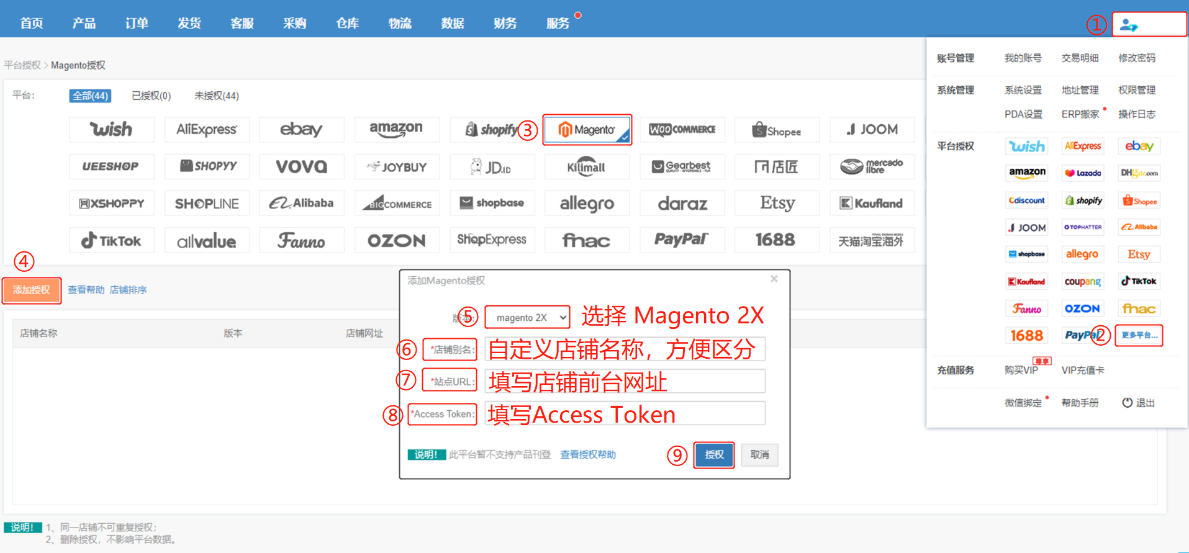The image size is (1189, 553).
Task: Choose the WooCommerce platform tile
Action: (x=682, y=129)
